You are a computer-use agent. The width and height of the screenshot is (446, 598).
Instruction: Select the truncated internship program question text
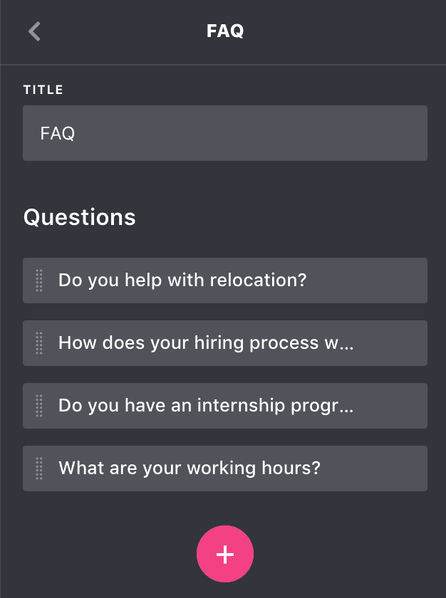click(206, 405)
